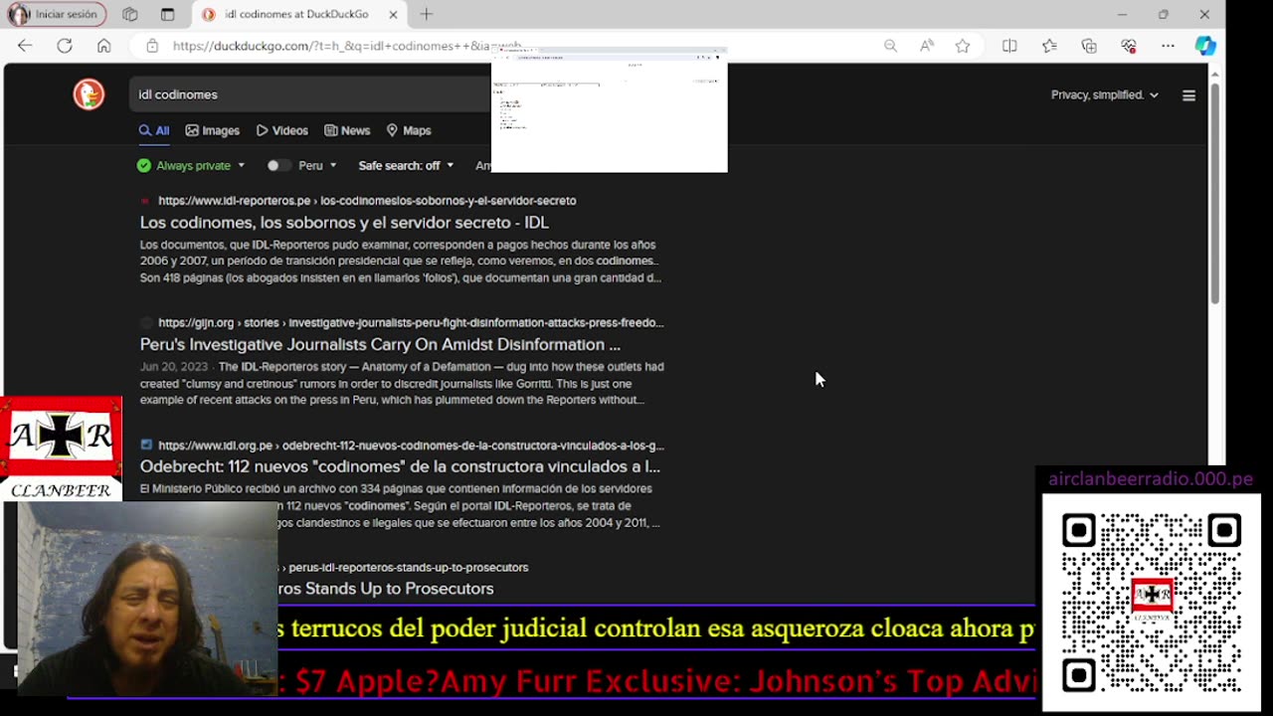
Task: Open the collections icon
Action: coord(1089,46)
